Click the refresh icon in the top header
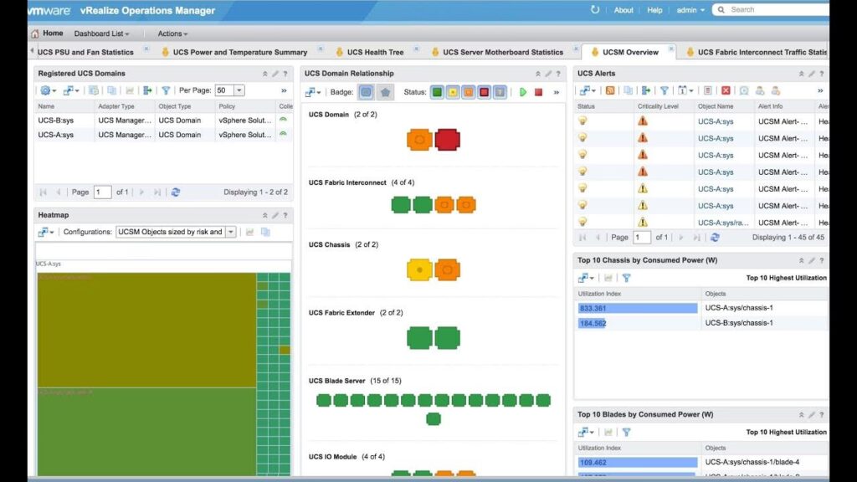857x482 pixels. (595, 10)
